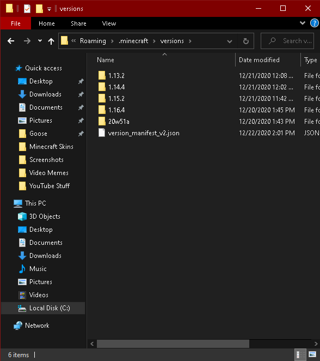
Task: Click the scroll right arrow
Action: 316,344
